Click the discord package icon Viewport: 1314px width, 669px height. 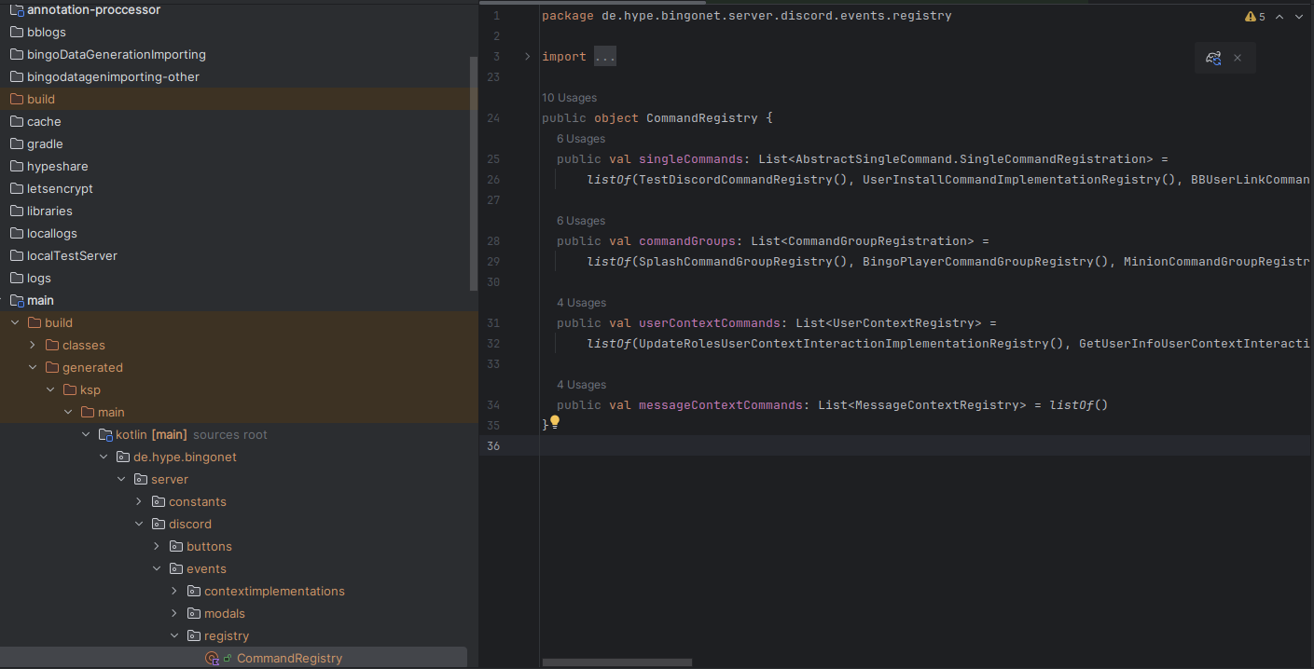[159, 524]
